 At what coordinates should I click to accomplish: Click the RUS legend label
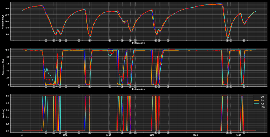[262, 104]
